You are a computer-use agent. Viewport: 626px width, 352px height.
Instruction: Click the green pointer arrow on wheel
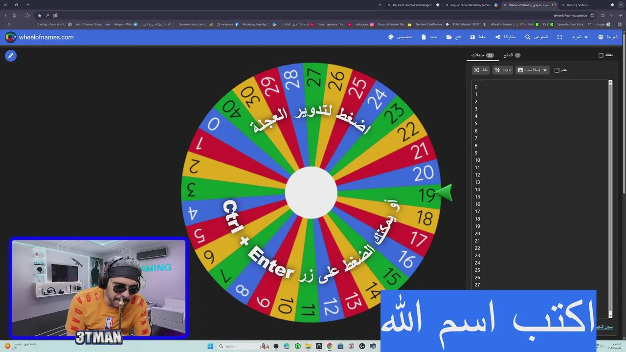click(x=443, y=193)
